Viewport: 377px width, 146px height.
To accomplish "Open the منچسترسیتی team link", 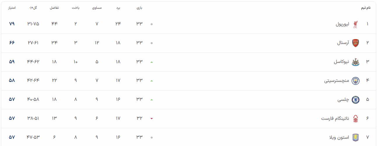I will click(337, 81).
